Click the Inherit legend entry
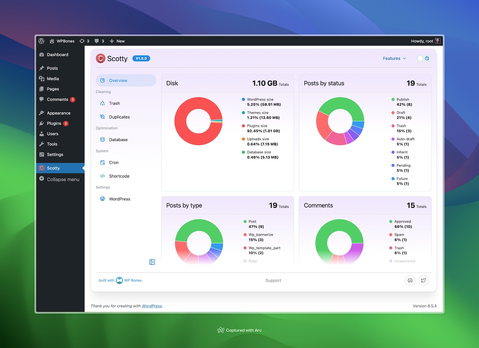 pos(400,155)
